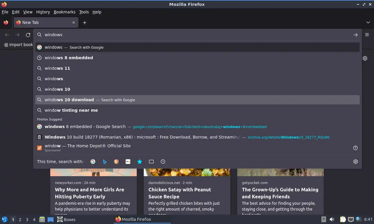Image resolution: width=374 pixels, height=224 pixels.
Task: Open the Help menu
Action: 97,12
